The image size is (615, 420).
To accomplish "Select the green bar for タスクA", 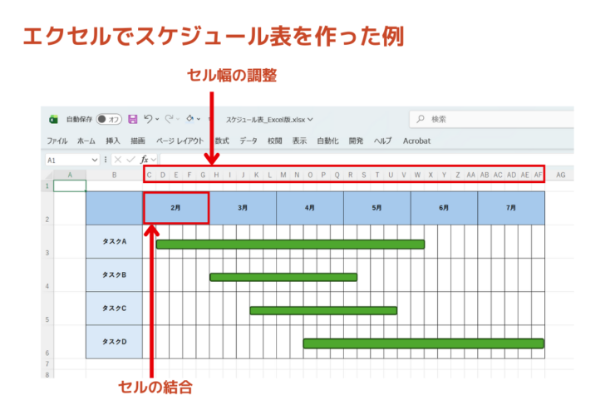I will (x=290, y=245).
